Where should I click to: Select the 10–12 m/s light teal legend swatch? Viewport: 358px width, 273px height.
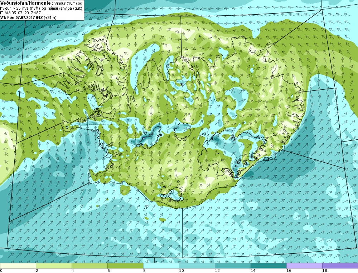[197, 266]
